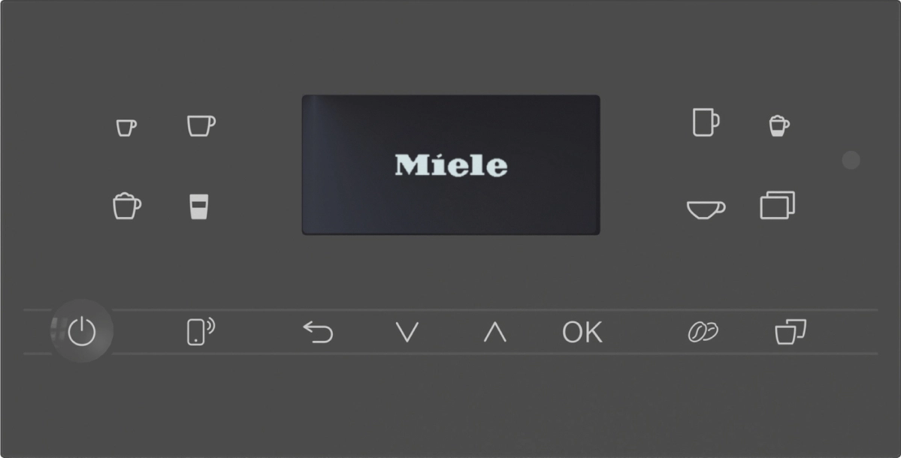Choose the latte macchiato glass icon

coord(199,206)
